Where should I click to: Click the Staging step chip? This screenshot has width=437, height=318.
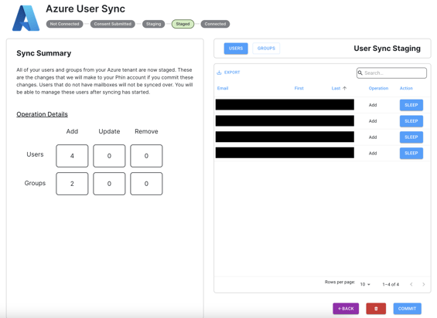tap(154, 24)
